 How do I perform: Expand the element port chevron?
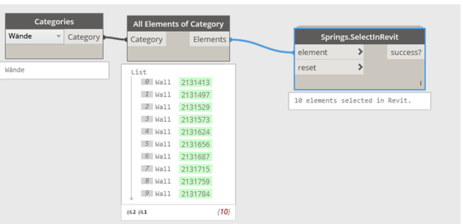(x=360, y=52)
